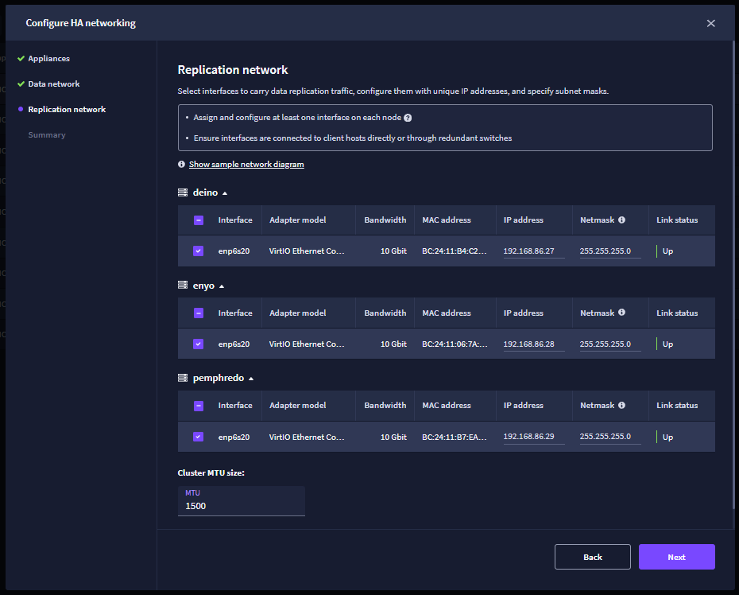Click the Next button

click(x=677, y=557)
